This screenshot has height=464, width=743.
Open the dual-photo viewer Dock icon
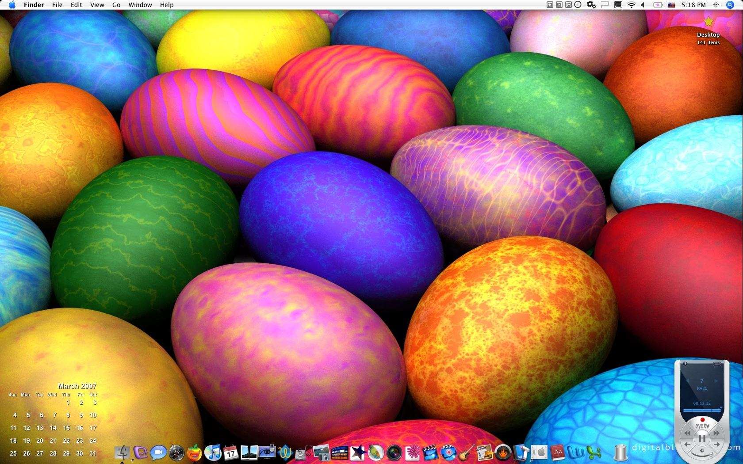tap(249, 452)
